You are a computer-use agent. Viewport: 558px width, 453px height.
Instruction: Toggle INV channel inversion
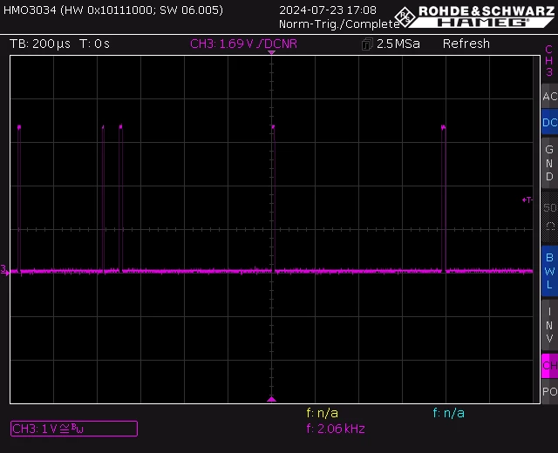coord(550,325)
